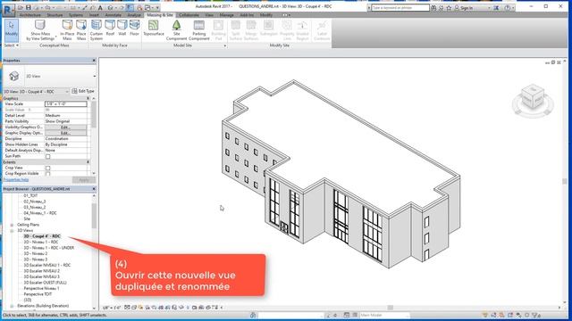Click the favorites star icon
The width and height of the screenshot is (572, 321).
pyautogui.click(x=449, y=7)
